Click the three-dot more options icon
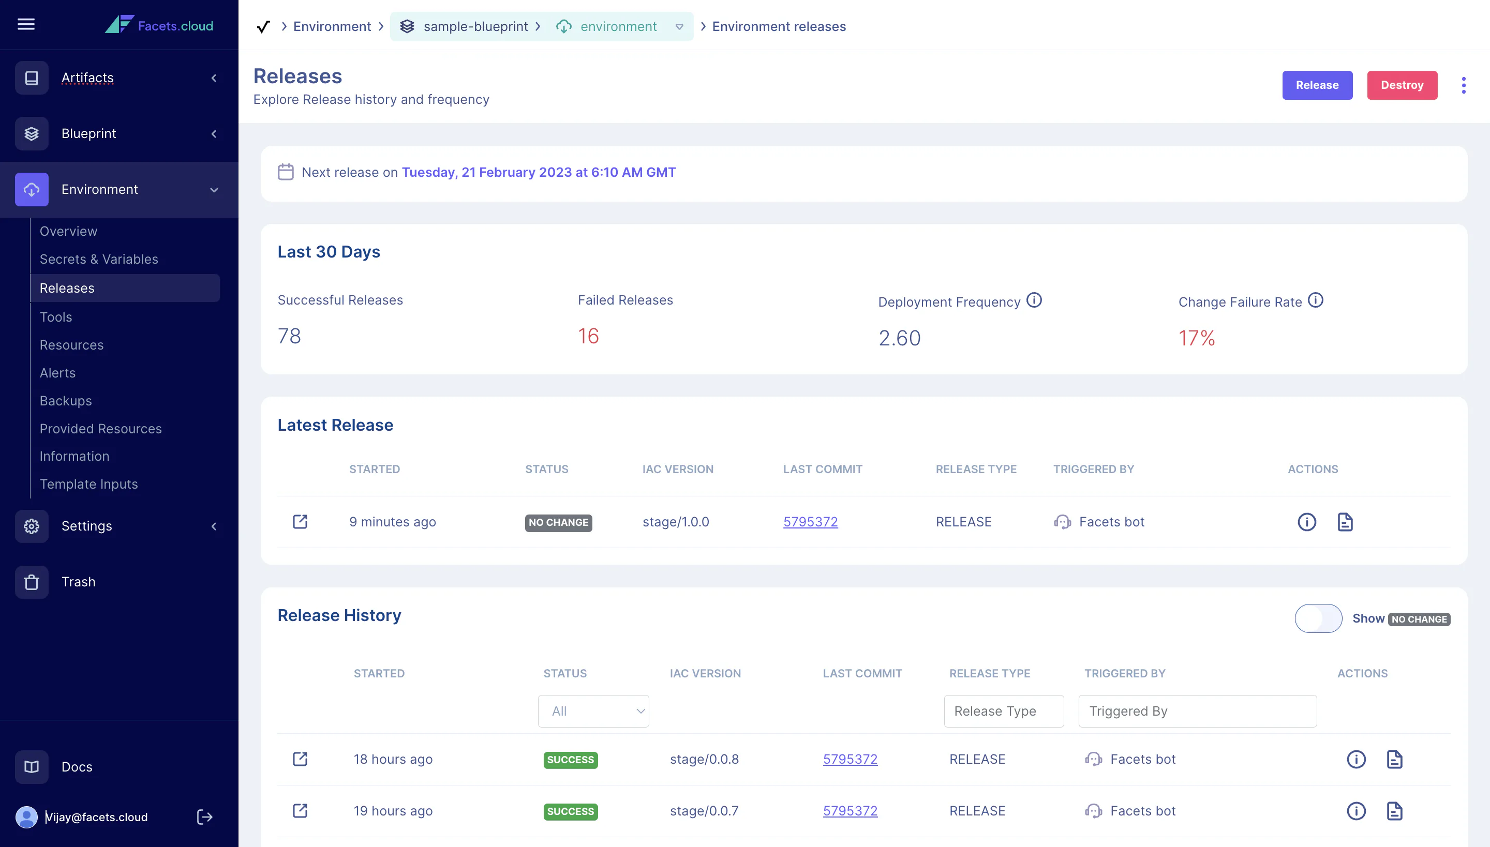This screenshot has width=1490, height=847. pyautogui.click(x=1463, y=85)
